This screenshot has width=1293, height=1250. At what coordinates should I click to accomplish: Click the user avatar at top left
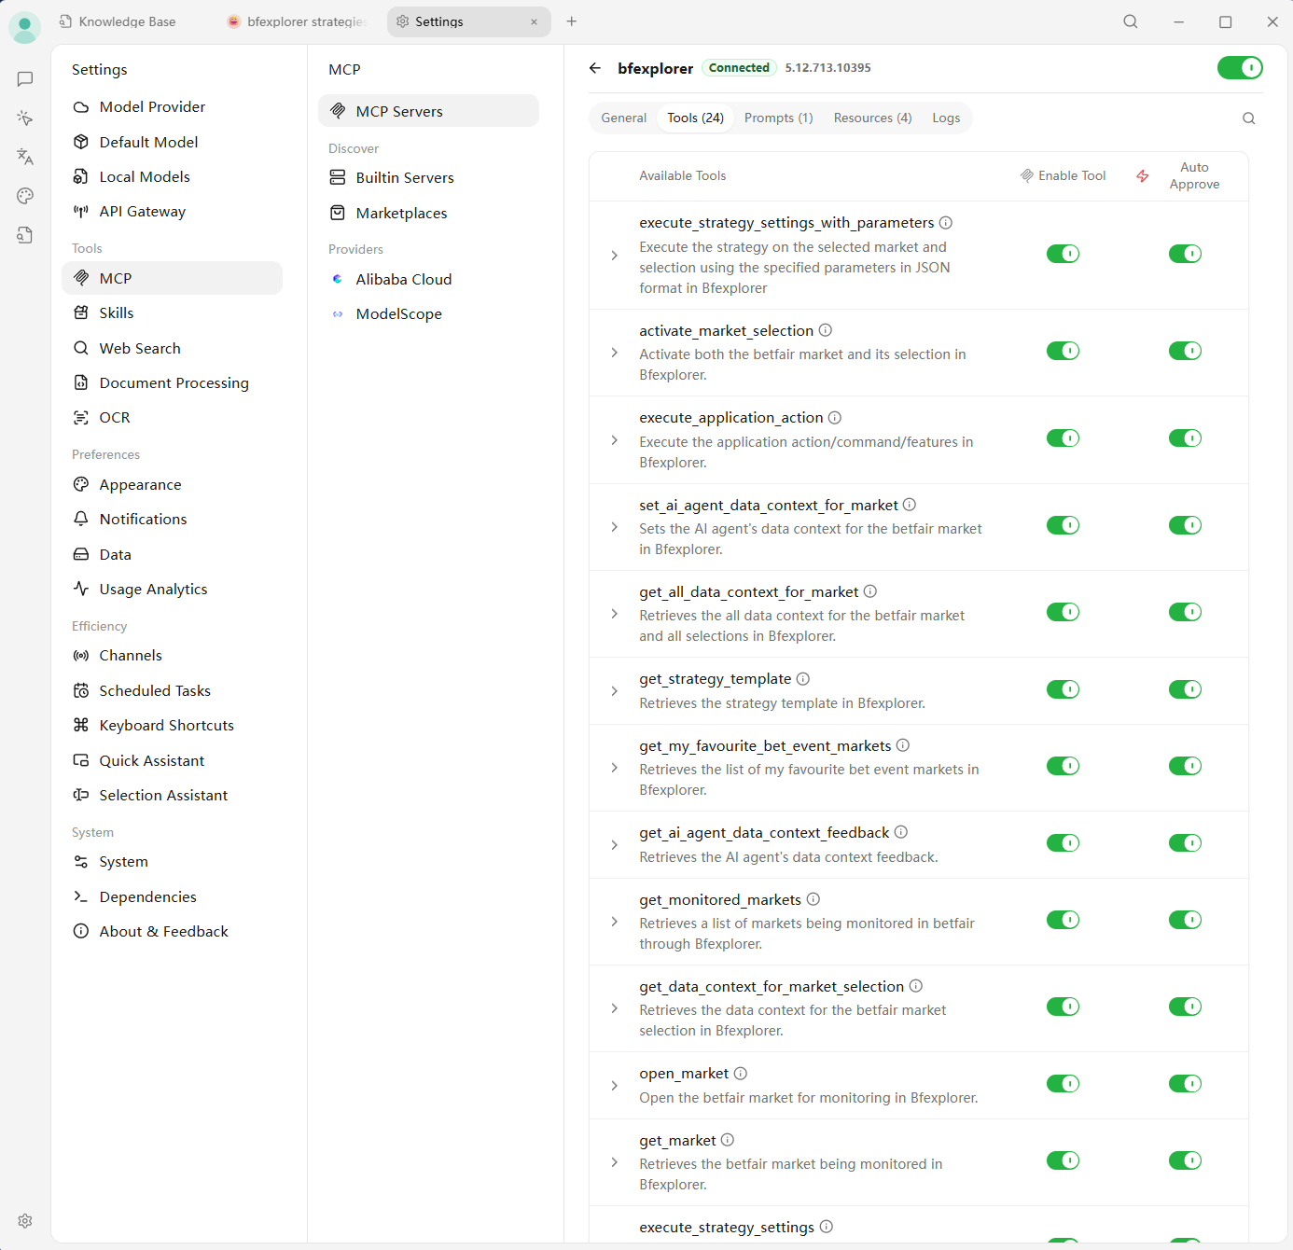pyautogui.click(x=24, y=27)
